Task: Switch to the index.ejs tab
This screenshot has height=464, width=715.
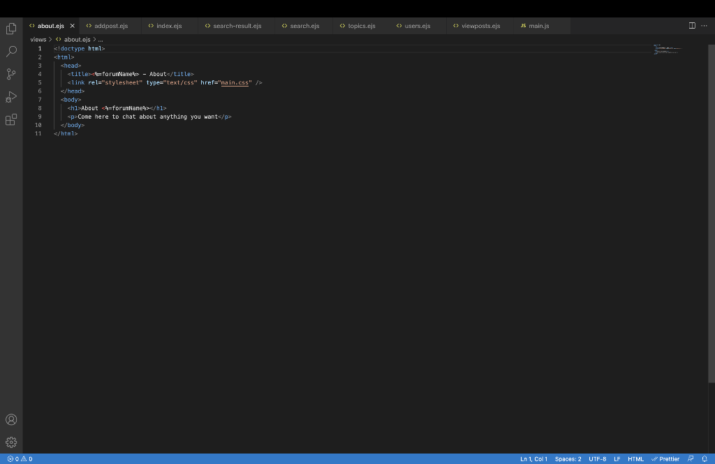Action: tap(169, 26)
